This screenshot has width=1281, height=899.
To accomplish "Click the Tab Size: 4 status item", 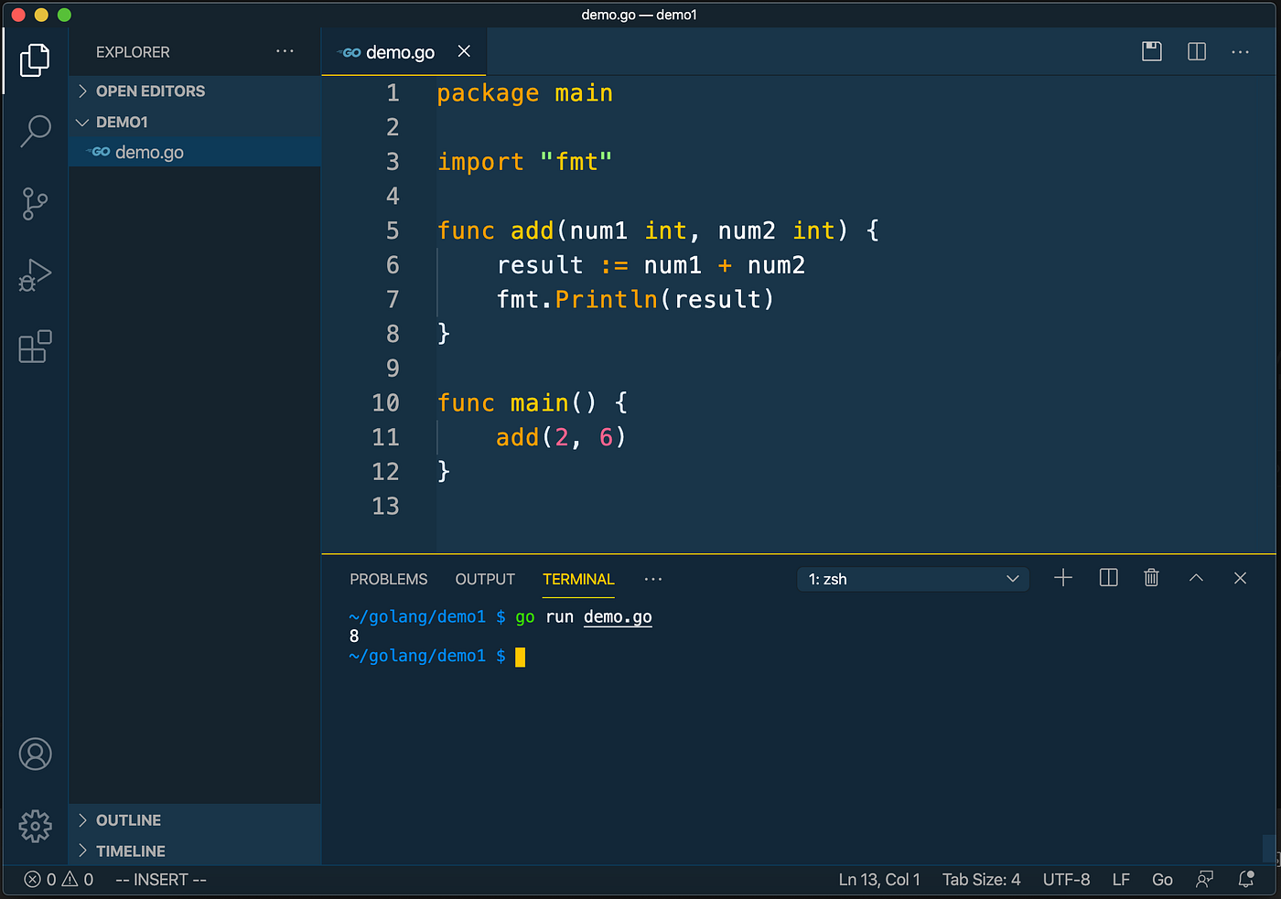I will click(x=981, y=880).
